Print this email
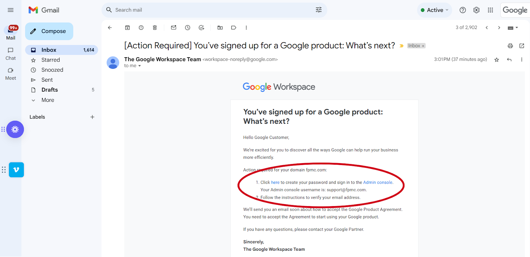 tap(510, 46)
